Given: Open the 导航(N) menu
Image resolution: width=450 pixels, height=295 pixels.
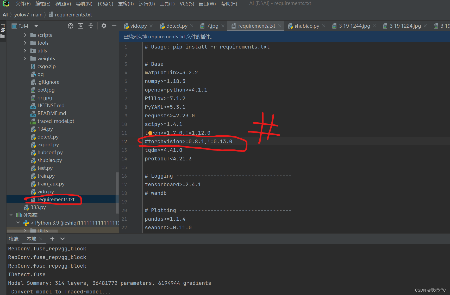Looking at the screenshot, I should [84, 4].
